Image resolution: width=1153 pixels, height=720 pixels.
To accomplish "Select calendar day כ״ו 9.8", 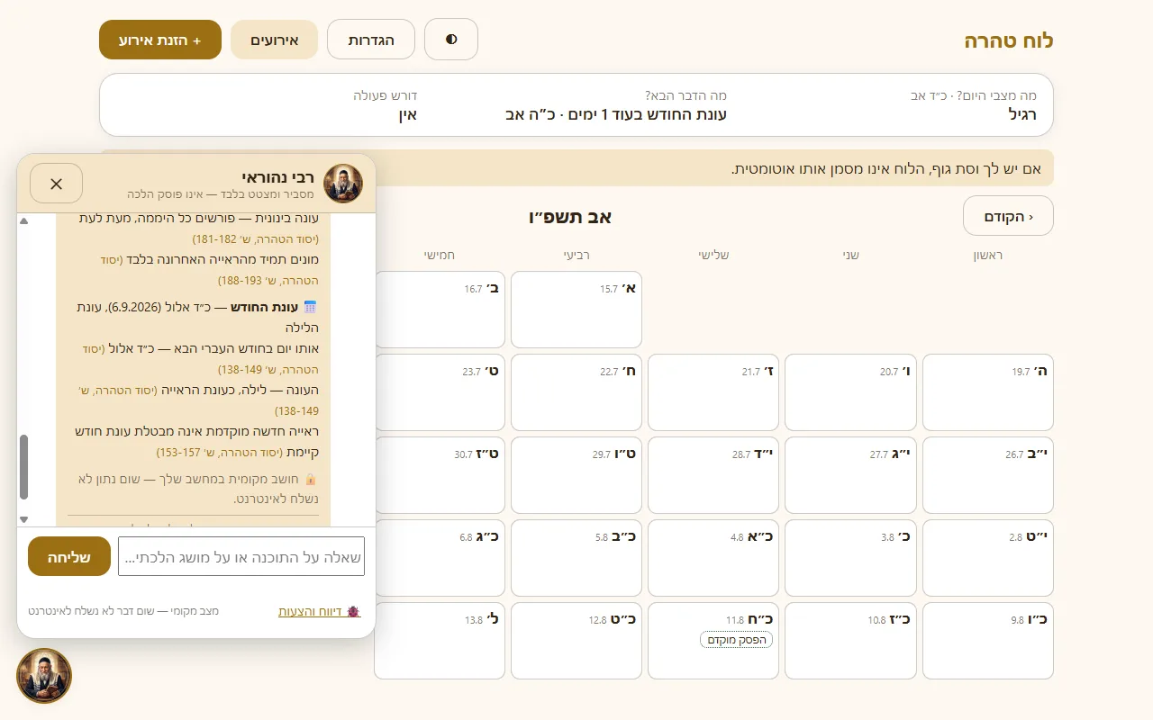I will coord(988,641).
